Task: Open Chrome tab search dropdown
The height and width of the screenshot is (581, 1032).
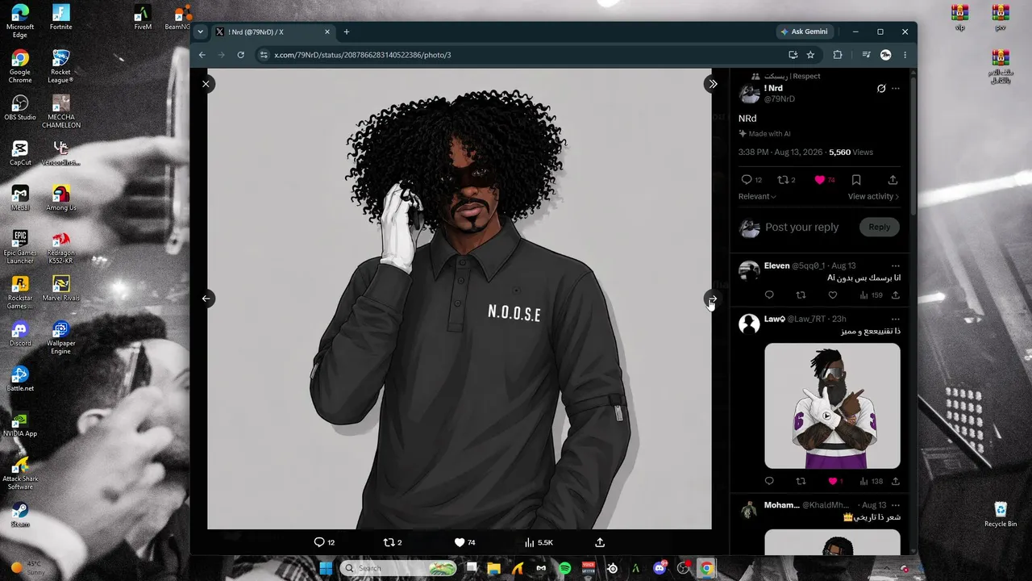Action: (200, 32)
